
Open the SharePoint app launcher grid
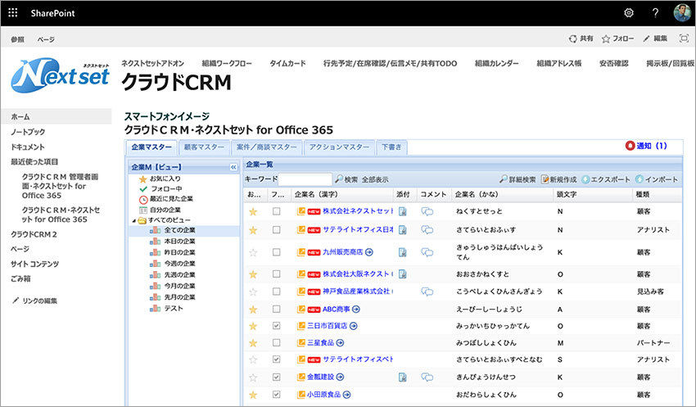point(13,13)
